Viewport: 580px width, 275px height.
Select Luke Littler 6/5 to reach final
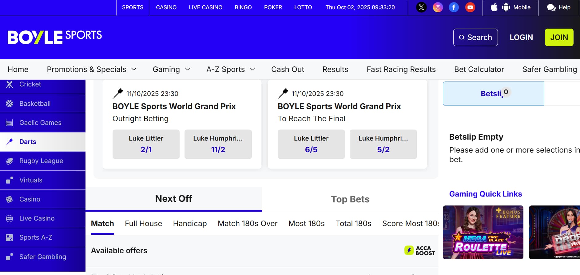[311, 144]
